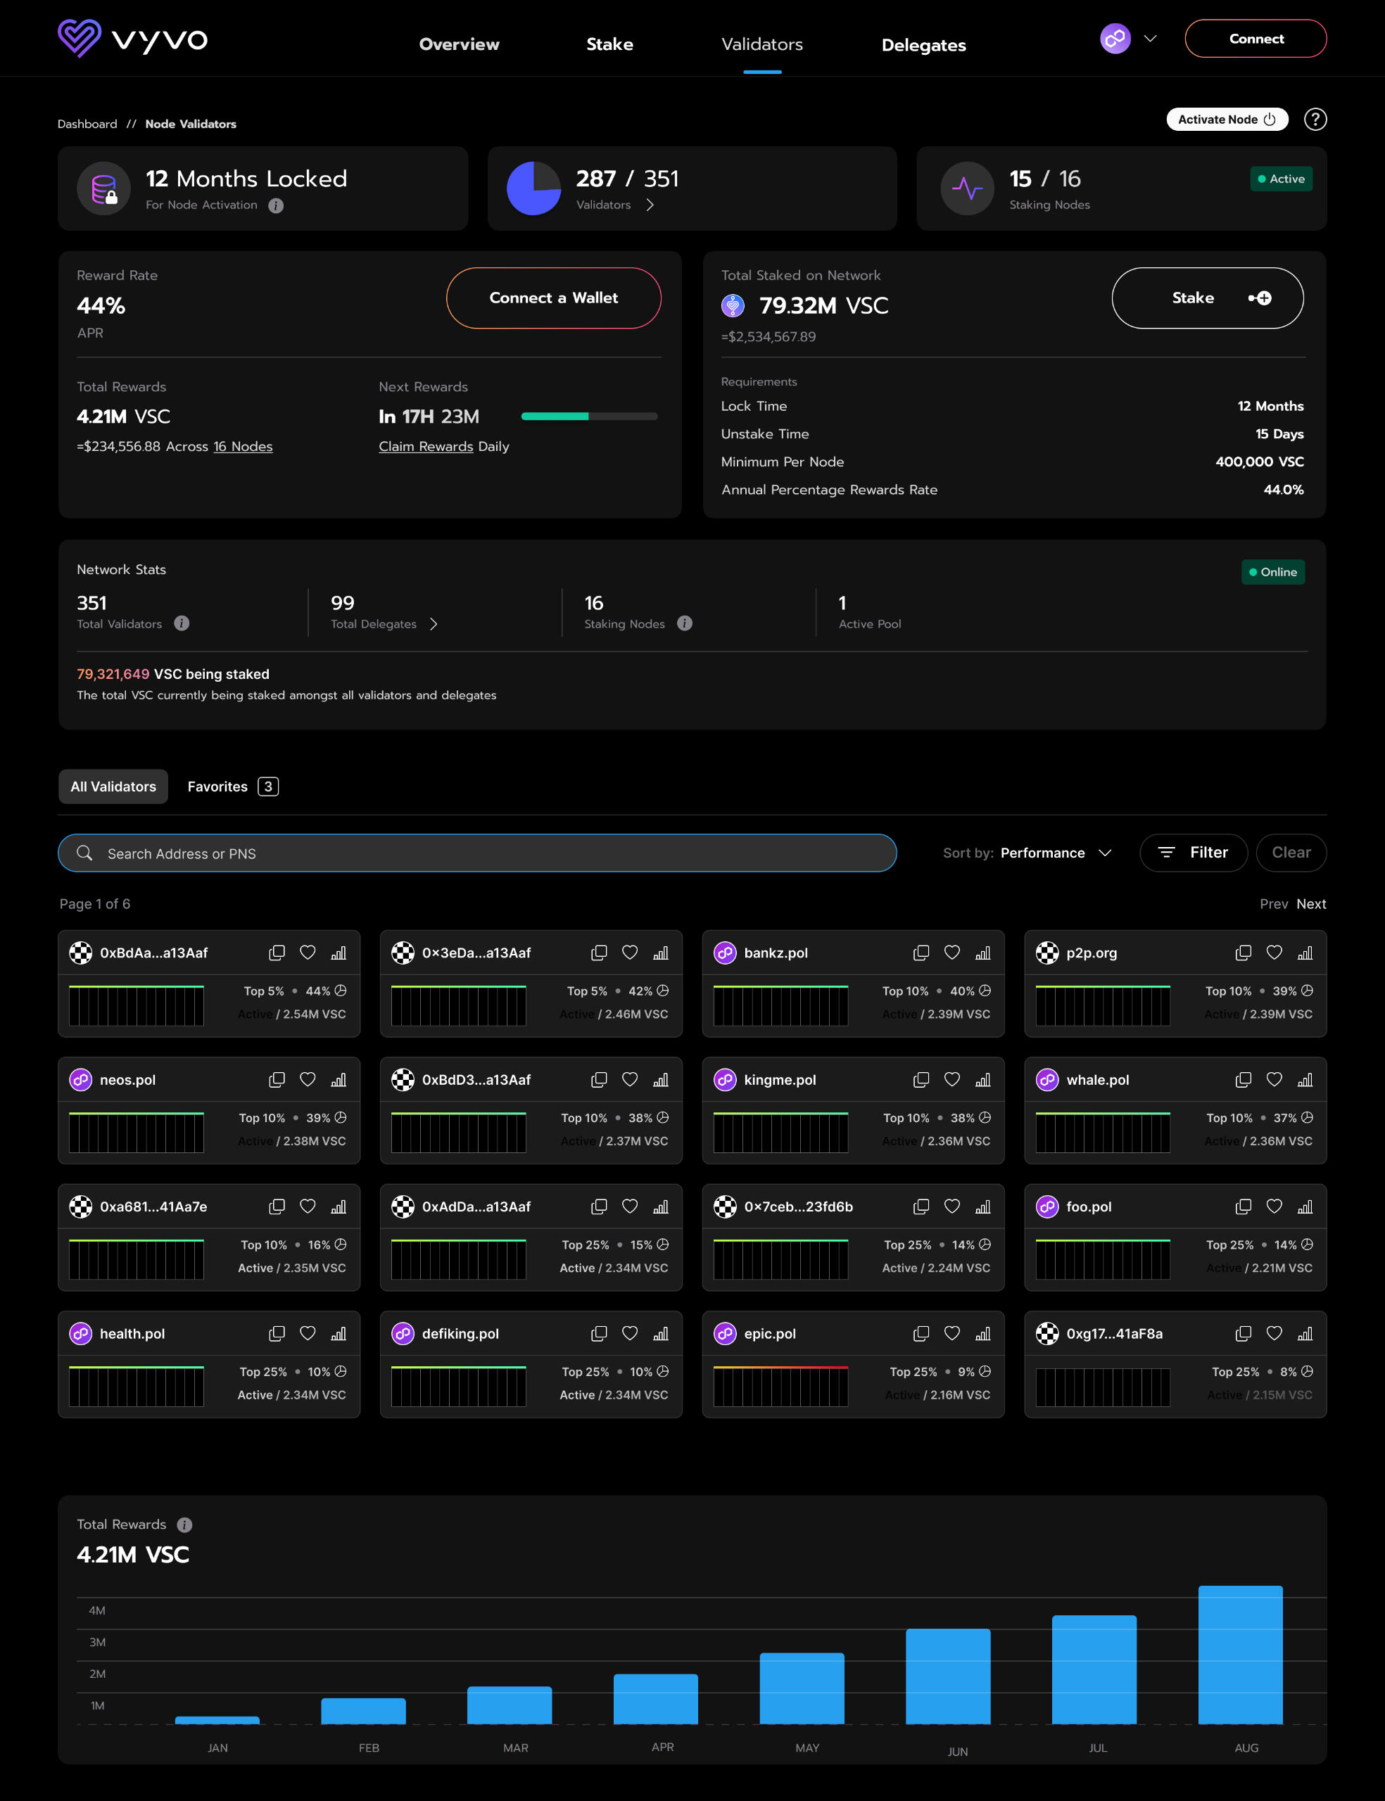The height and width of the screenshot is (1801, 1385).
Task: Open the Sort by Performance dropdown
Action: 1055,853
